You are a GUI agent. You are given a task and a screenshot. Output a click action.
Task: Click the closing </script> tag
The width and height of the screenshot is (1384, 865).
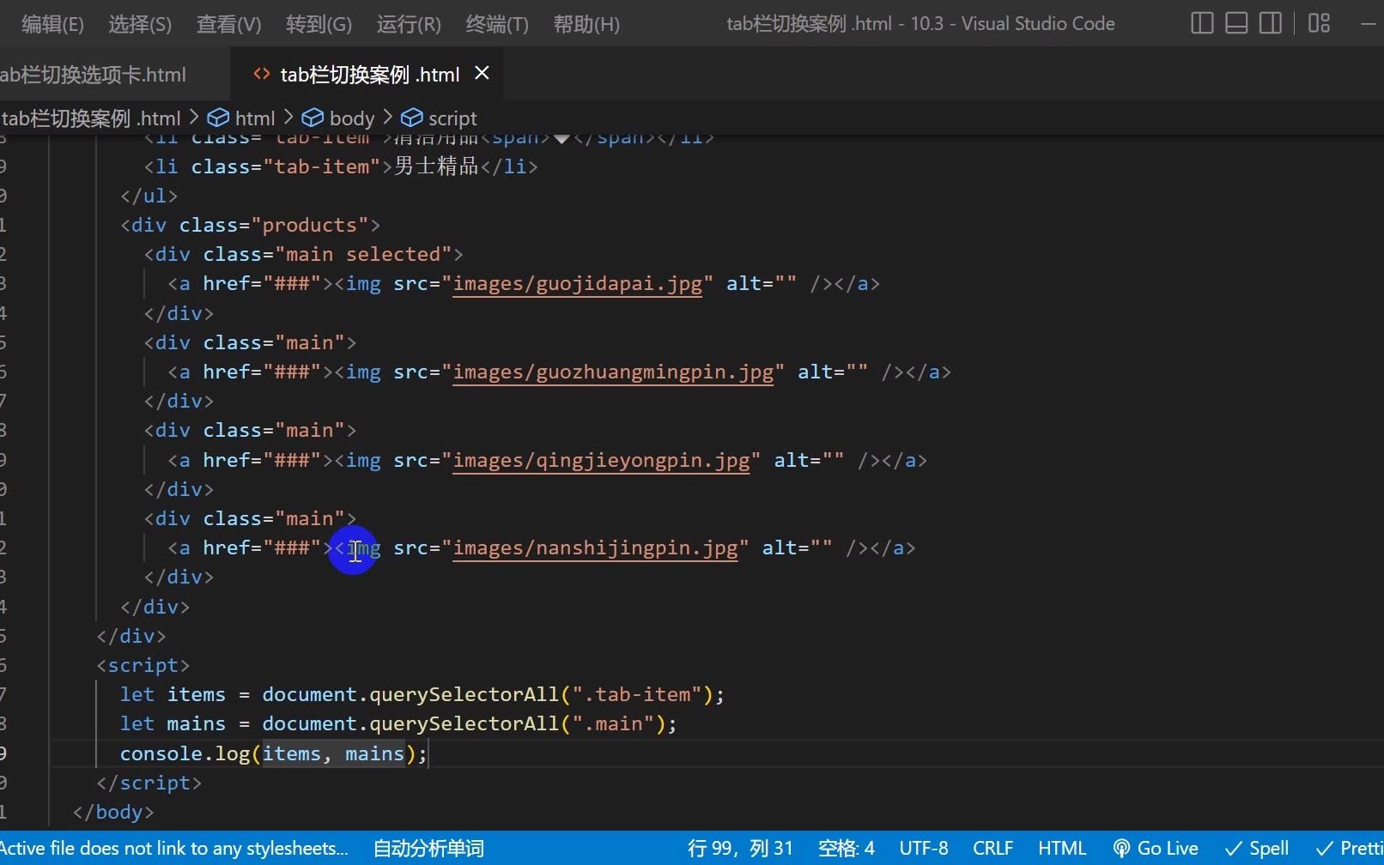[149, 783]
